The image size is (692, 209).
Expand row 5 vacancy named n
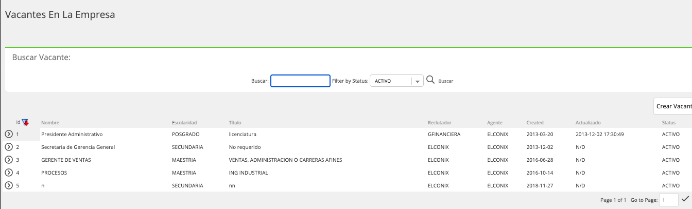9,185
